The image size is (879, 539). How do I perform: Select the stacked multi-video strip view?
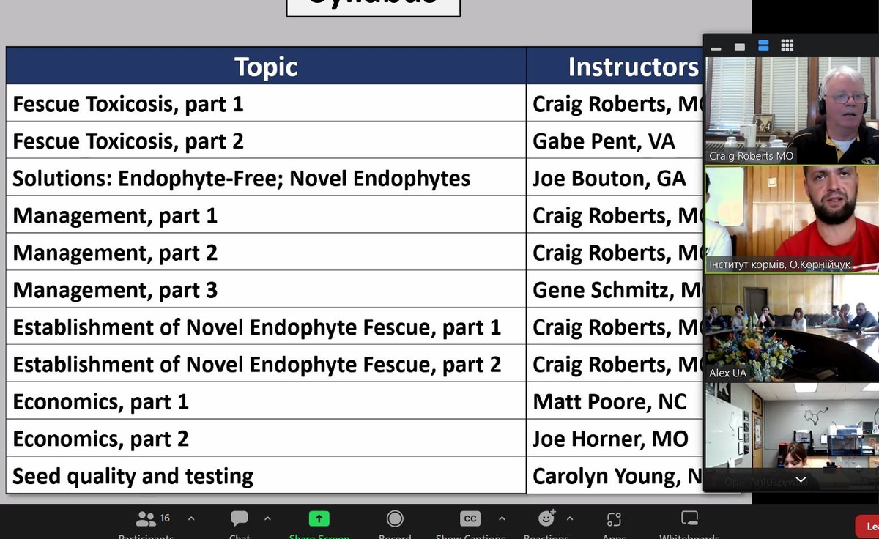click(x=763, y=45)
